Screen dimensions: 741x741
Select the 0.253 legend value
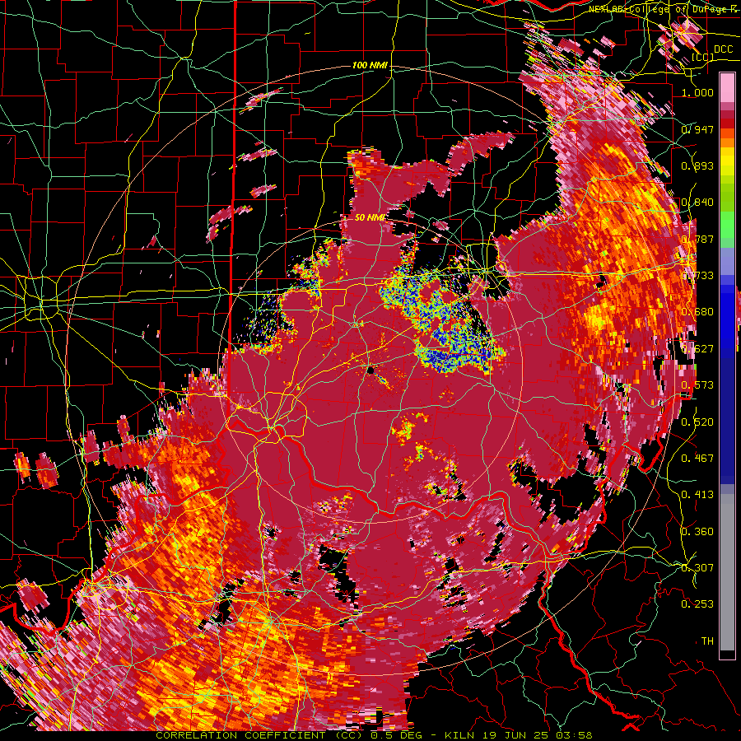click(x=697, y=604)
